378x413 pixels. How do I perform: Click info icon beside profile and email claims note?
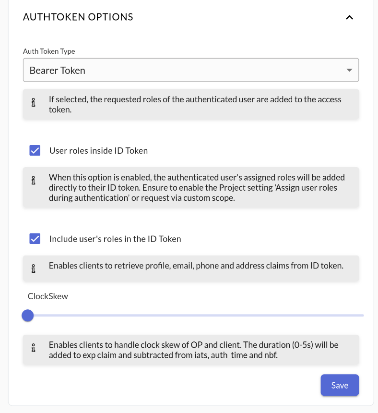click(x=33, y=269)
